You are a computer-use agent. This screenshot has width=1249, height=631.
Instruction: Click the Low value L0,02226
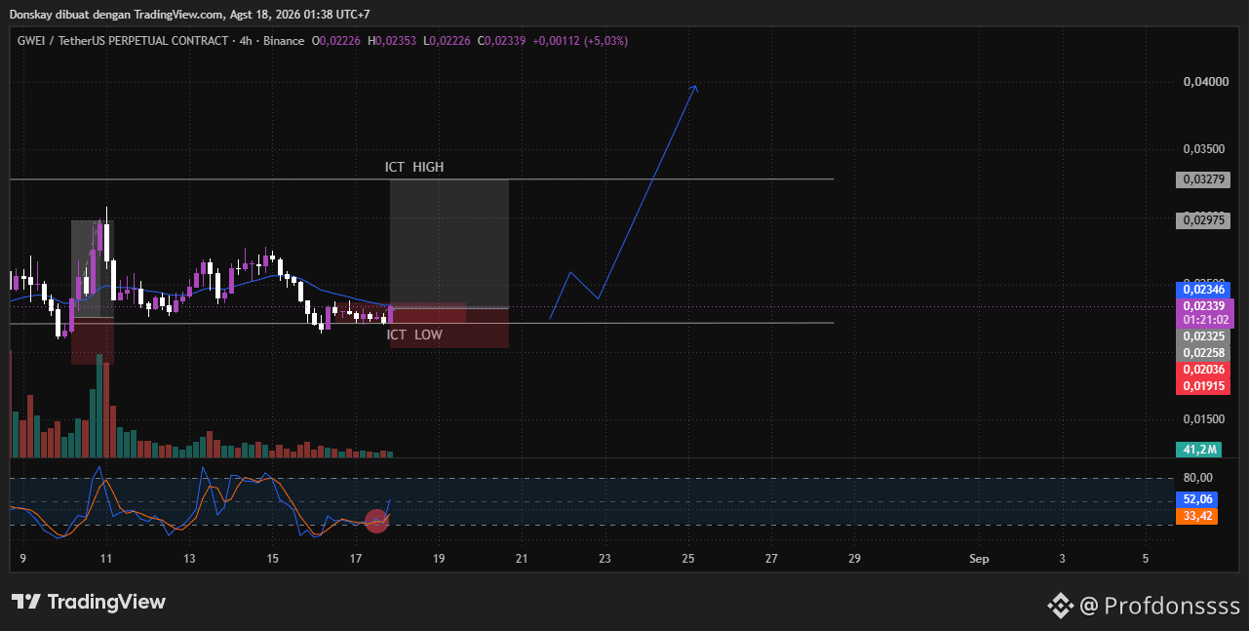click(x=446, y=41)
